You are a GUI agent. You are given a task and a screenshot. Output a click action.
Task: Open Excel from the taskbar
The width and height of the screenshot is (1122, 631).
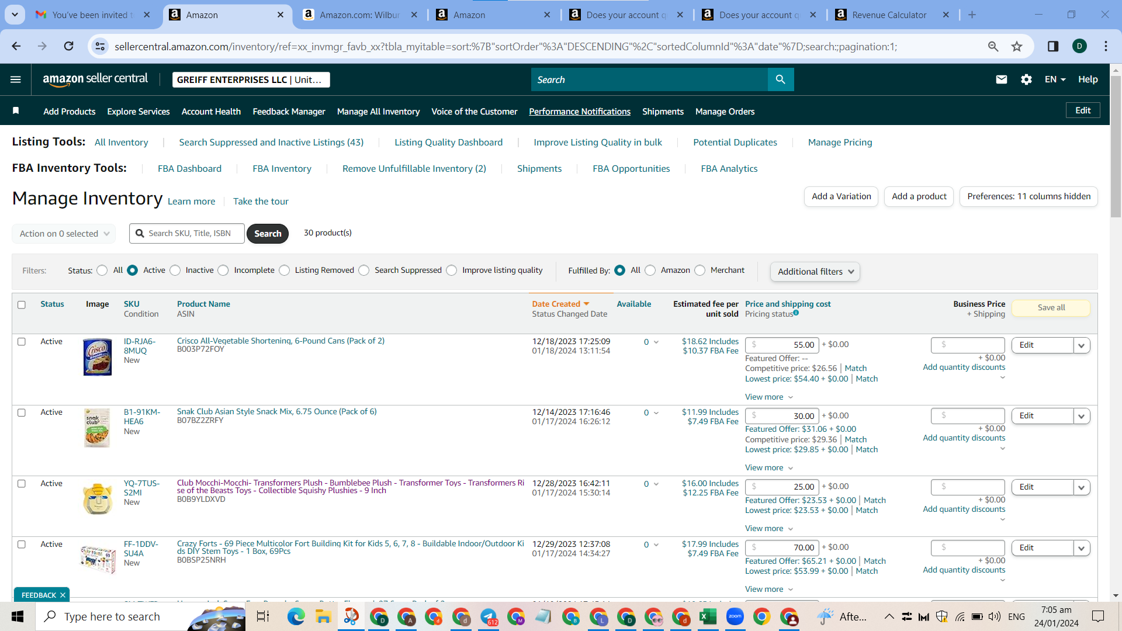coord(708,616)
